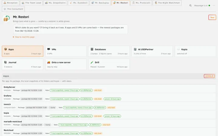Click The Consultant tab icon
Screen dimensions: 218x136
point(5,9)
